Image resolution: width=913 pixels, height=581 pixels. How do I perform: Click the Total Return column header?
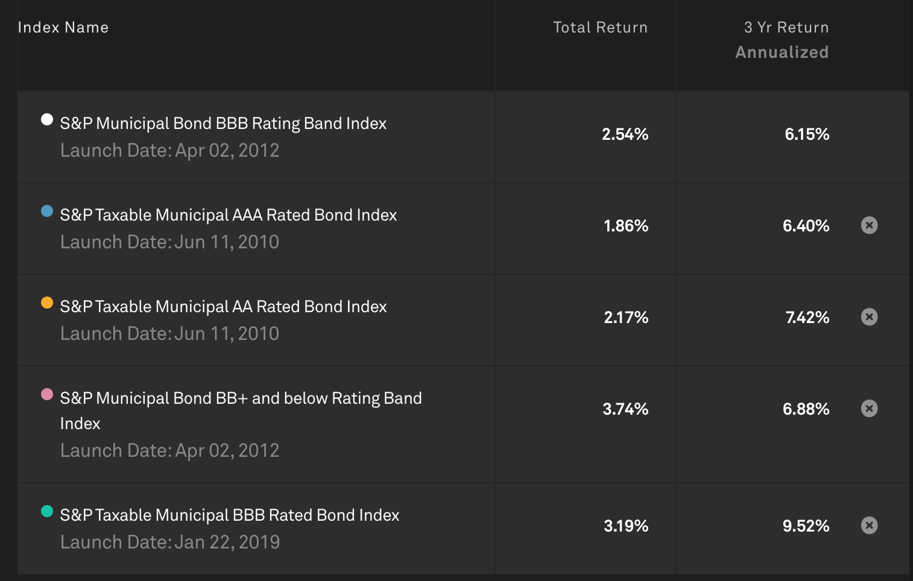click(x=600, y=28)
